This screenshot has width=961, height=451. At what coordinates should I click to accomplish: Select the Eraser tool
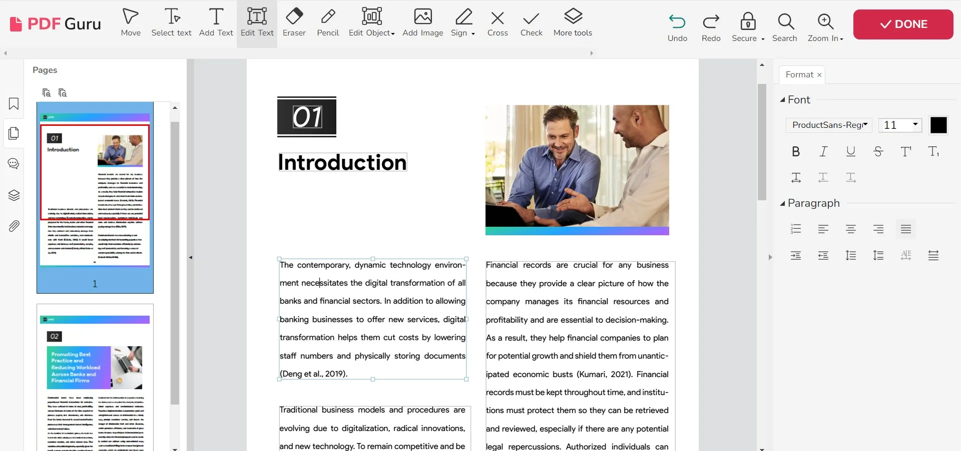pos(294,22)
